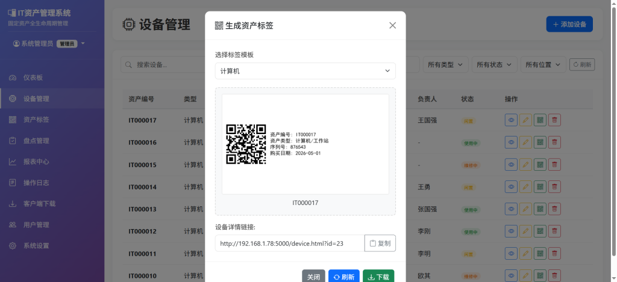The width and height of the screenshot is (617, 282).
Task: Open 仪表板 in sidebar
Action: pyautogui.click(x=52, y=78)
